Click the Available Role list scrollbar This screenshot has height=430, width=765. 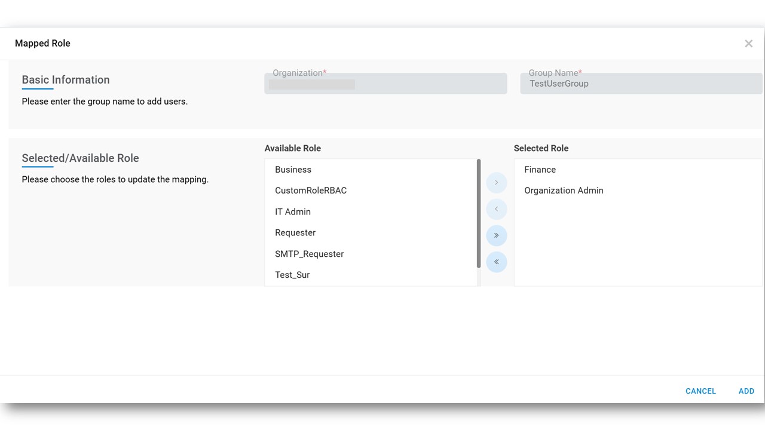[x=479, y=213]
